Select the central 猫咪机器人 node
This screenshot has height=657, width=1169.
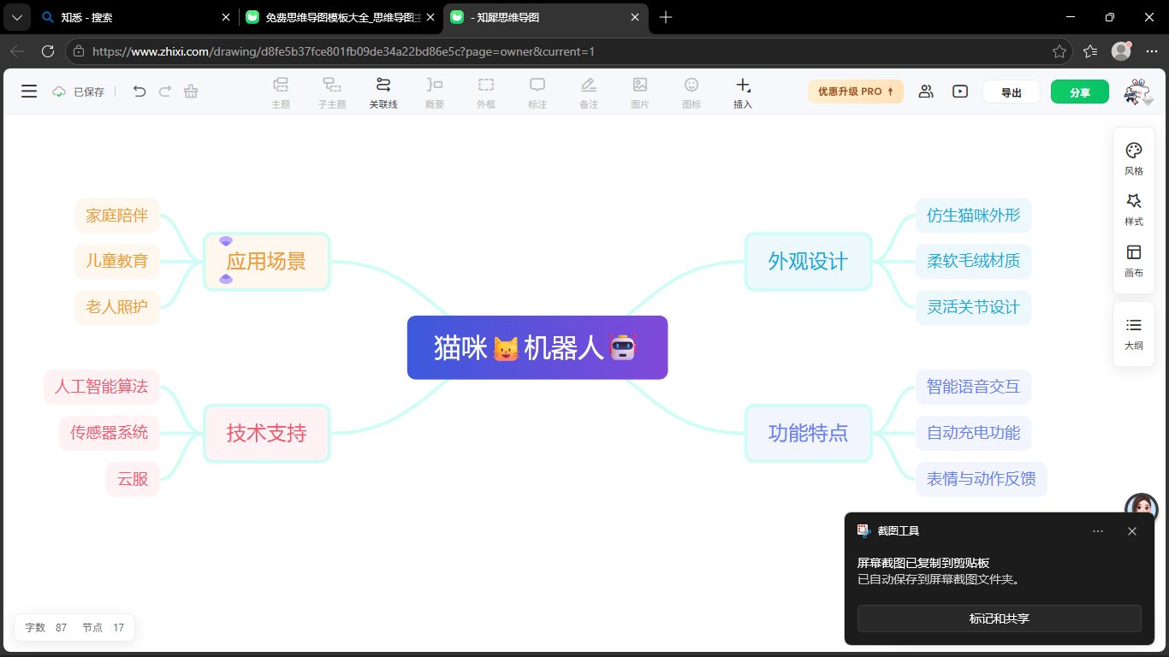click(x=537, y=347)
